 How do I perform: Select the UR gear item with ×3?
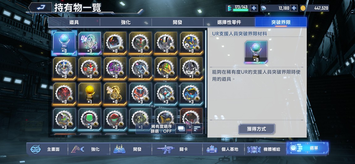click(x=90, y=43)
